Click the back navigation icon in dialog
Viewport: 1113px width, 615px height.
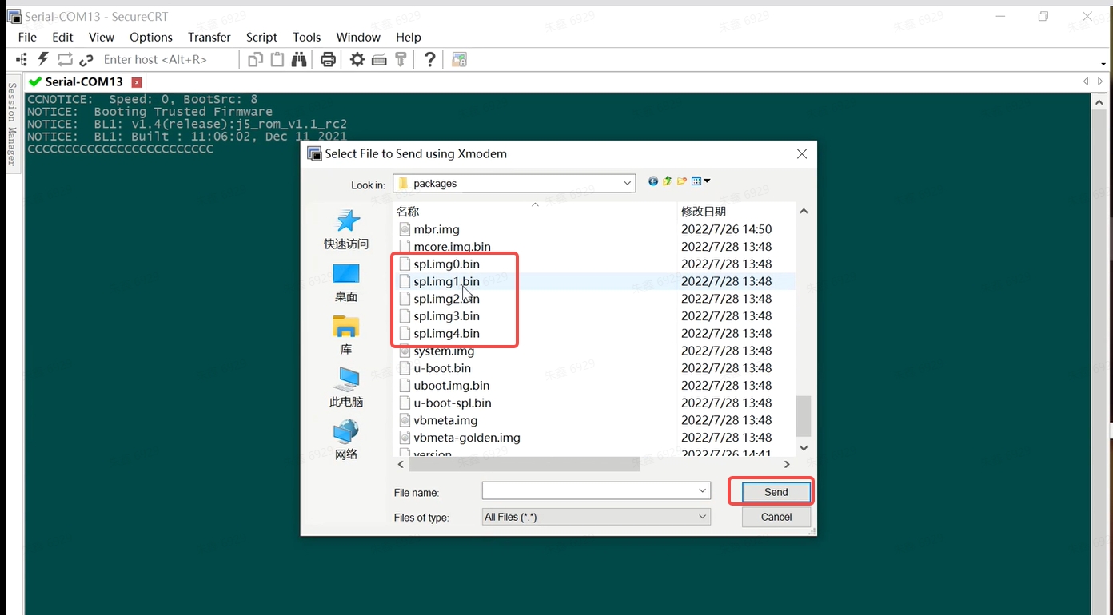[652, 181]
